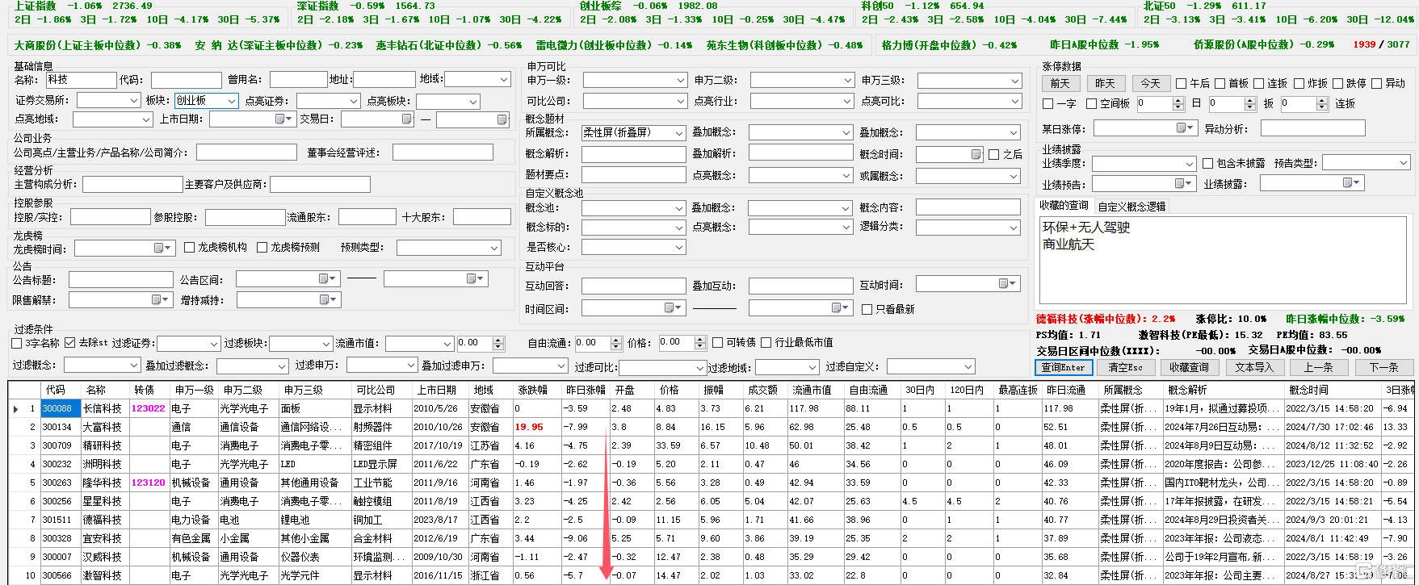This screenshot has width=1419, height=585.
Task: Increase the 价格 value with up arrow
Action: 699,340
